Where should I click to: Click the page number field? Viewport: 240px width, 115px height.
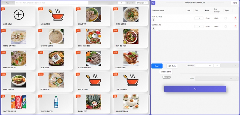(x=122, y=3)
